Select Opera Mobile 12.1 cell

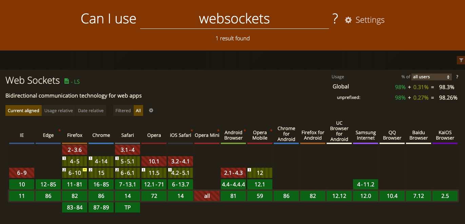[x=260, y=184]
